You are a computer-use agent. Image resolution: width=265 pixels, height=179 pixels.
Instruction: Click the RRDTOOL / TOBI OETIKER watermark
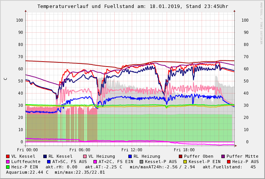point(261,23)
